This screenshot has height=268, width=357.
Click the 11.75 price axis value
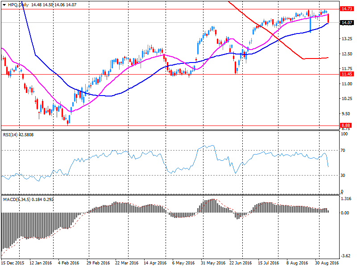click(x=347, y=69)
